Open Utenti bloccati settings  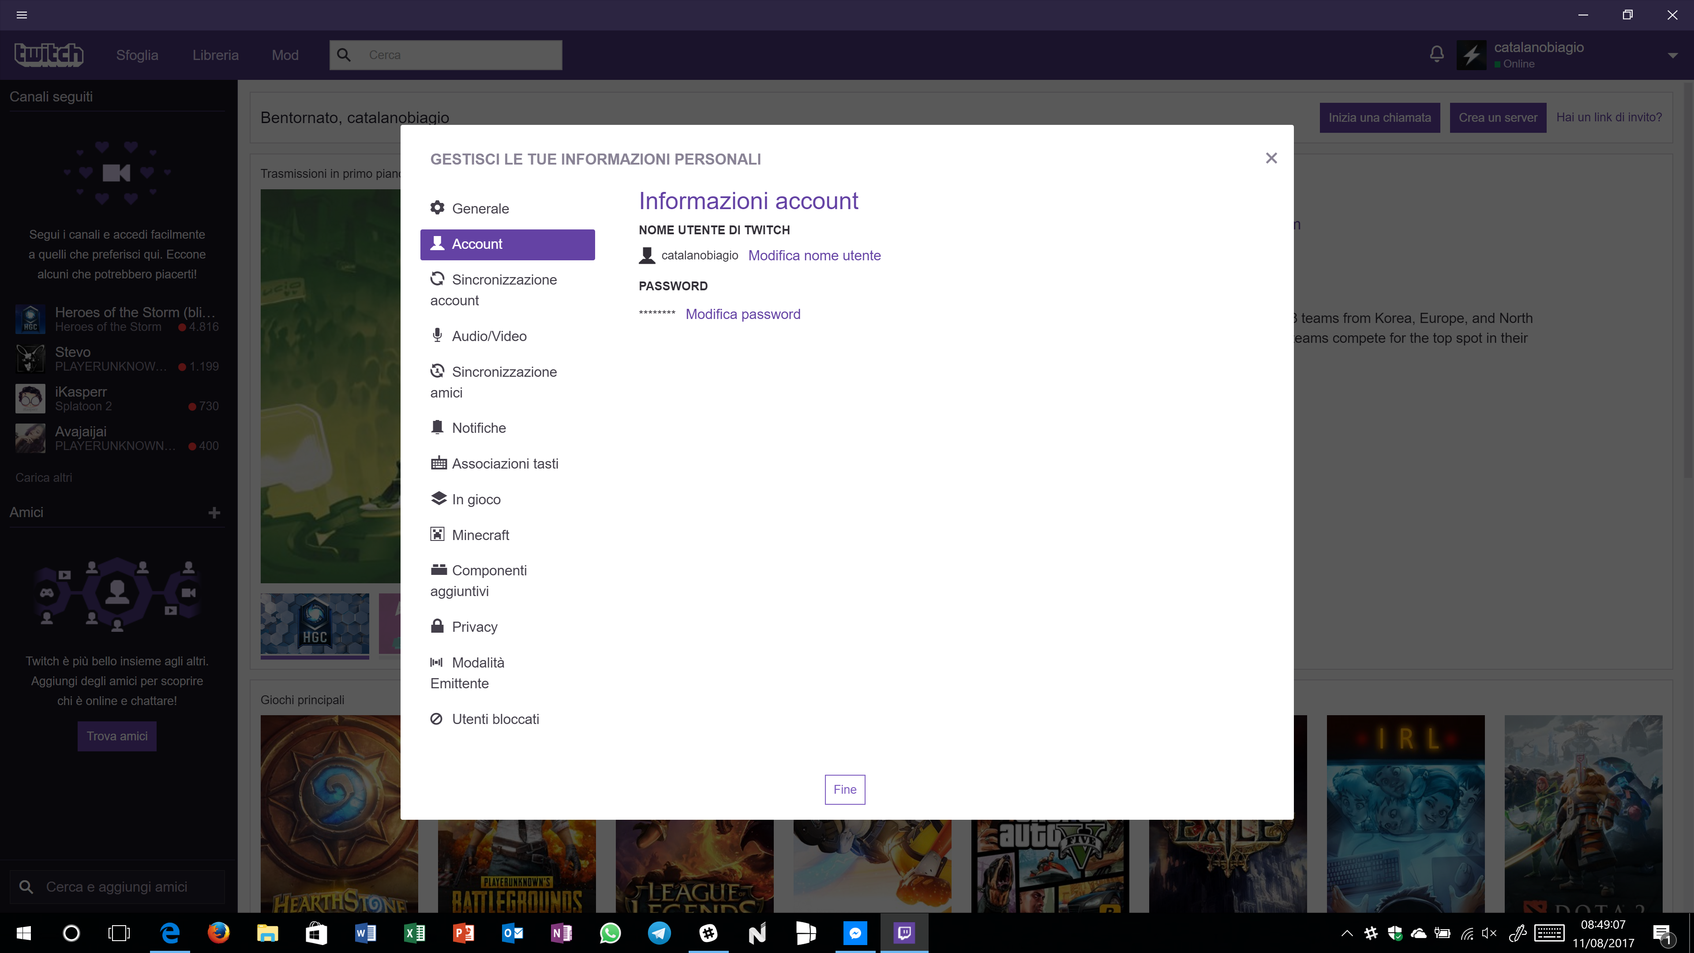[x=507, y=719]
